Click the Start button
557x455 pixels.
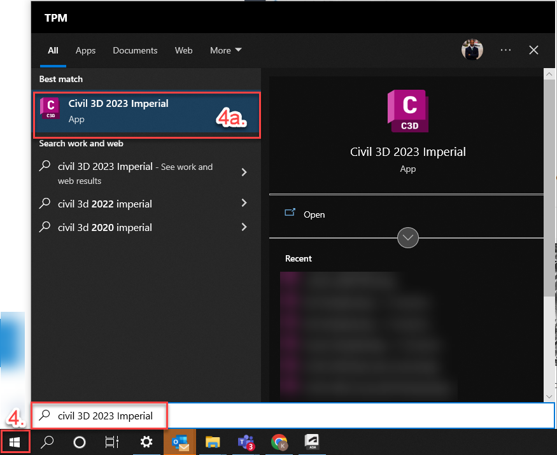[x=14, y=442]
